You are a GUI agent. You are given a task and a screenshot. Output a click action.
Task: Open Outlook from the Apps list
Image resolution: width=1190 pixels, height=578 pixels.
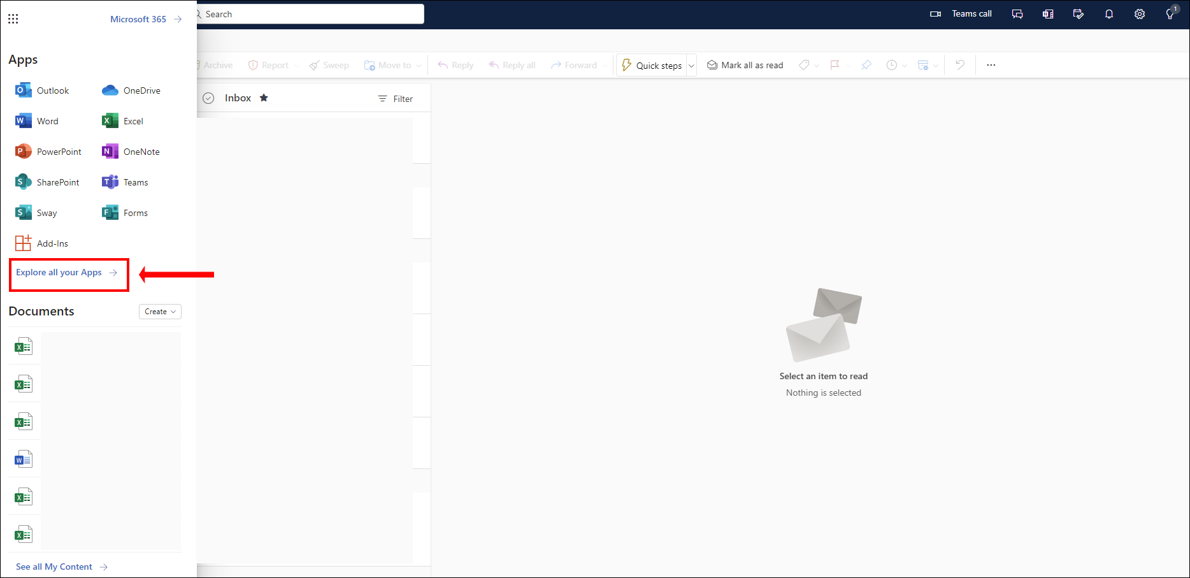[42, 90]
